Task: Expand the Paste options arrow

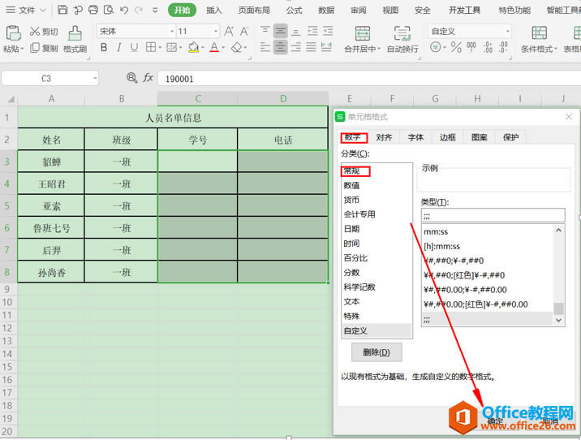Action: click(22, 49)
